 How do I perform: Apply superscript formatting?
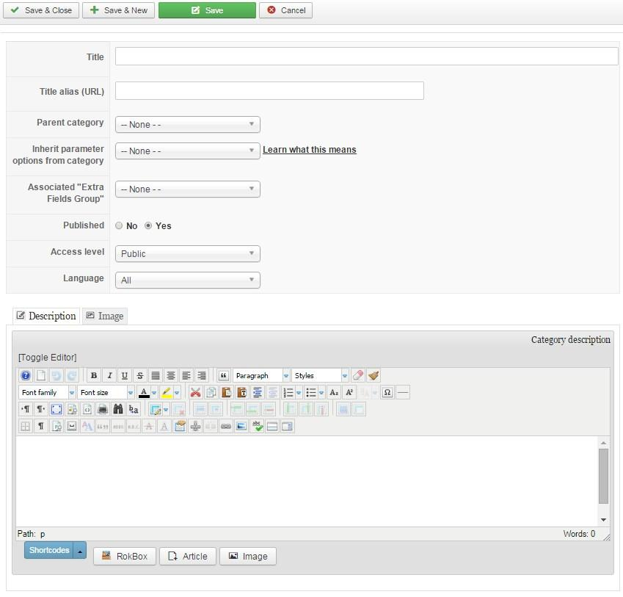349,393
